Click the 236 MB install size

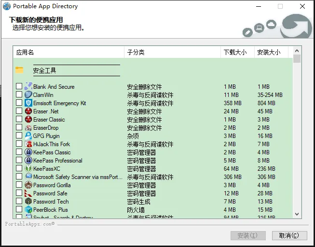click(266, 169)
